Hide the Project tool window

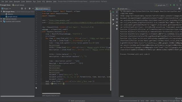pyautogui.click(x=33, y=8)
